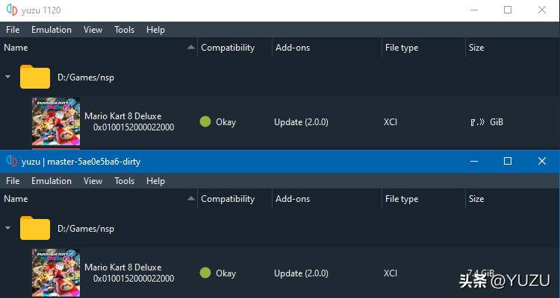Collapse the D:/Games/nsp tree in bottom window

tap(8, 228)
